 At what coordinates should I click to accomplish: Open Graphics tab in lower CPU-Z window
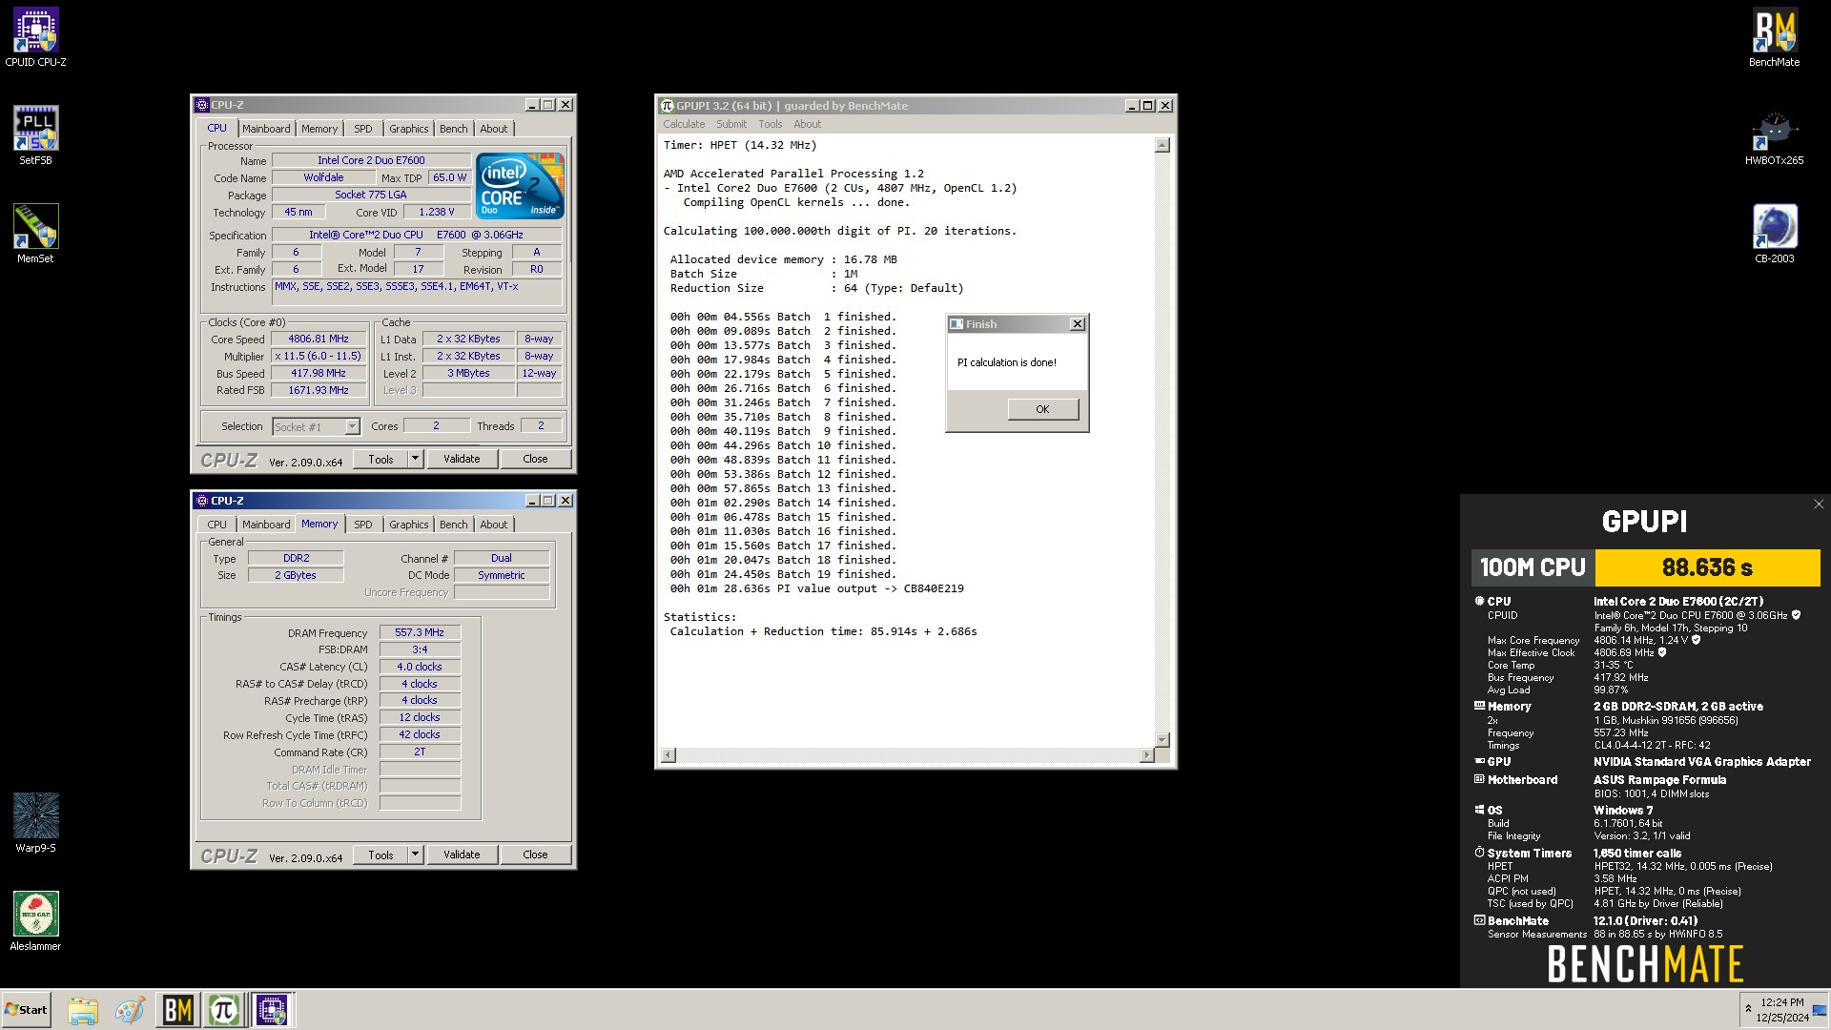pos(409,525)
